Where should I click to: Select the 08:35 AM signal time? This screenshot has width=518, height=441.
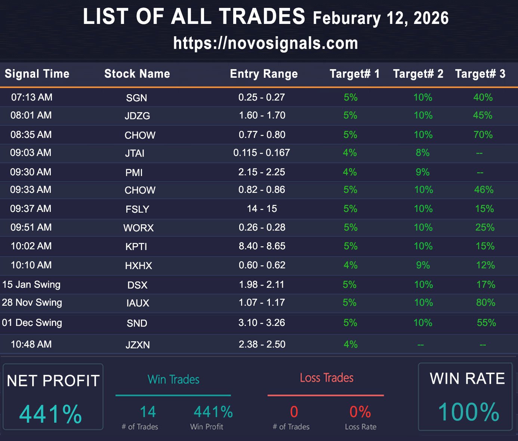(31, 135)
